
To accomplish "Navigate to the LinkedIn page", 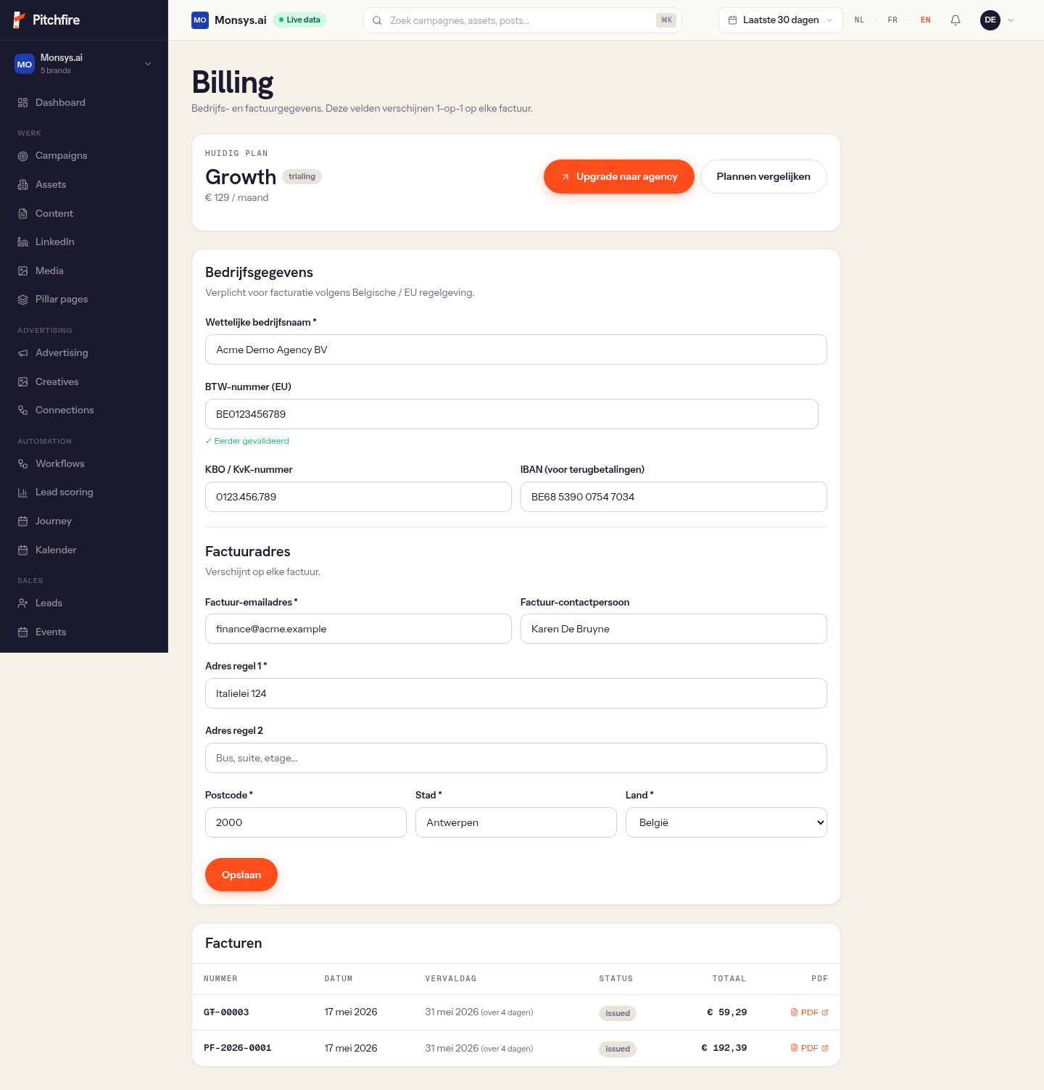I will coord(84,241).
